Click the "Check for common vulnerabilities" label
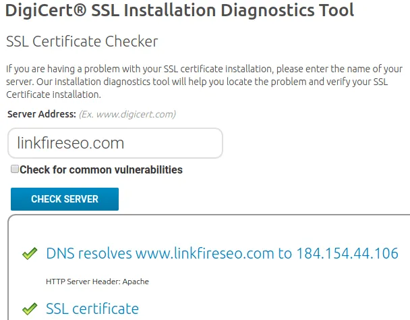The width and height of the screenshot is (410, 320). [101, 170]
